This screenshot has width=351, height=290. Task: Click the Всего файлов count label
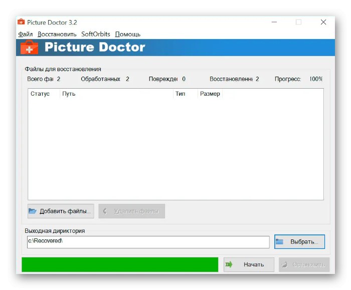click(x=40, y=79)
